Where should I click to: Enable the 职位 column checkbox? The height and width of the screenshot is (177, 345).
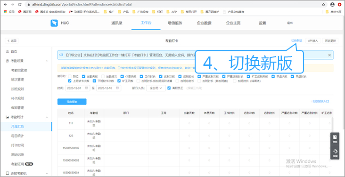70,77
